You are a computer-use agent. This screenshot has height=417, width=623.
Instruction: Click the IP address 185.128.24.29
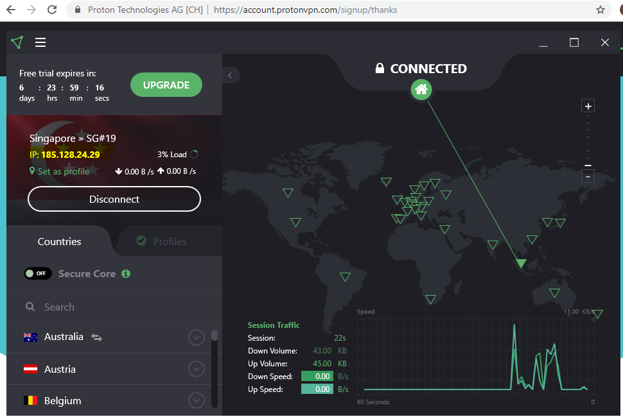(70, 155)
